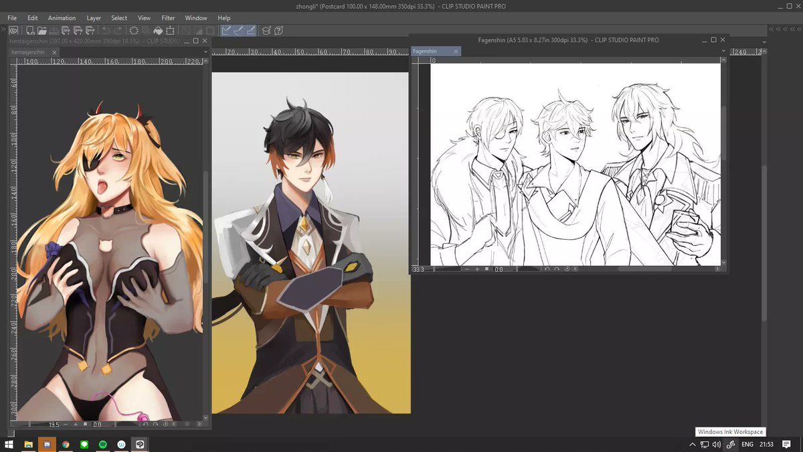This screenshot has height=452, width=803.
Task: Zoom in Fagenshin canvas with plus button
Action: [x=477, y=269]
